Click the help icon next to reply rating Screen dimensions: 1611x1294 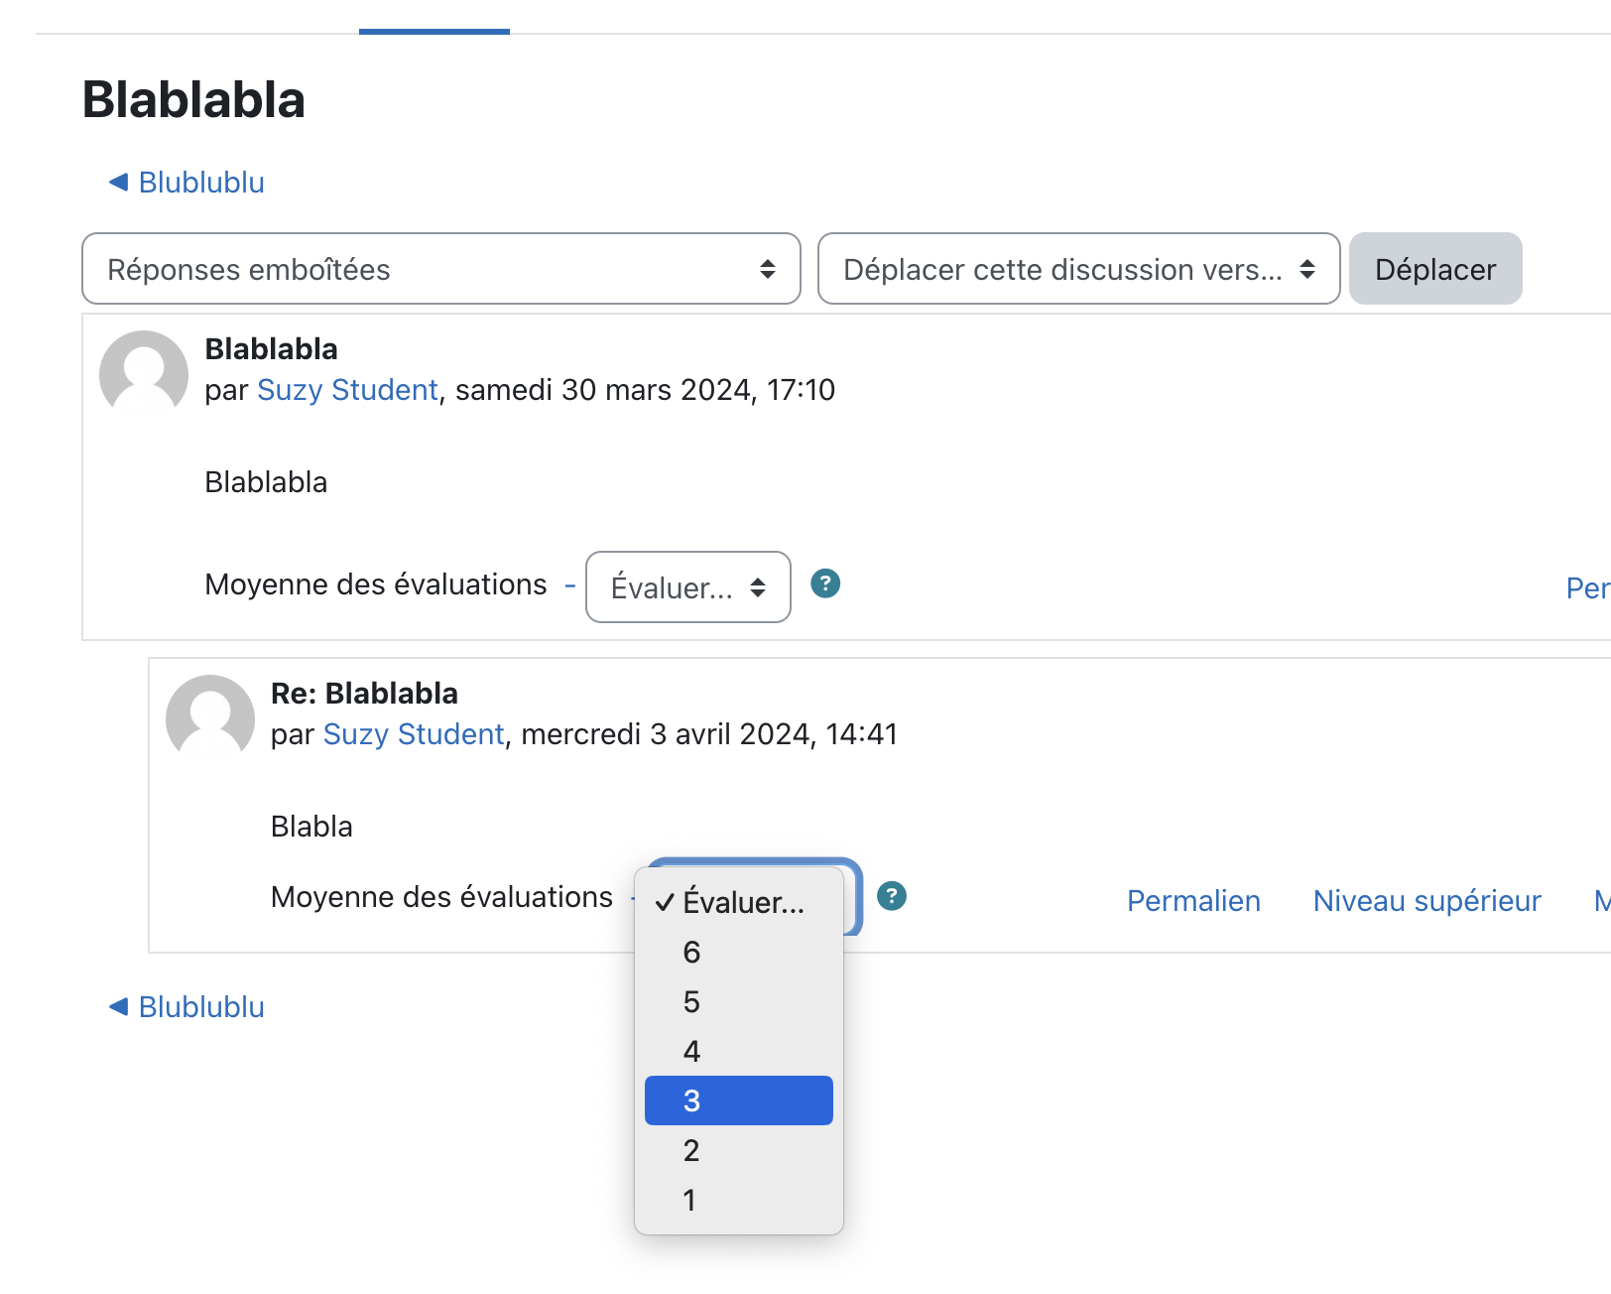point(892,896)
